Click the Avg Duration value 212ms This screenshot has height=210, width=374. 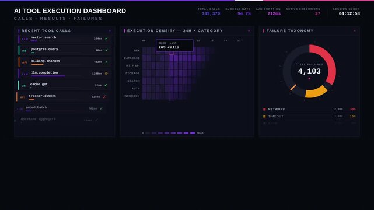pos(274,13)
